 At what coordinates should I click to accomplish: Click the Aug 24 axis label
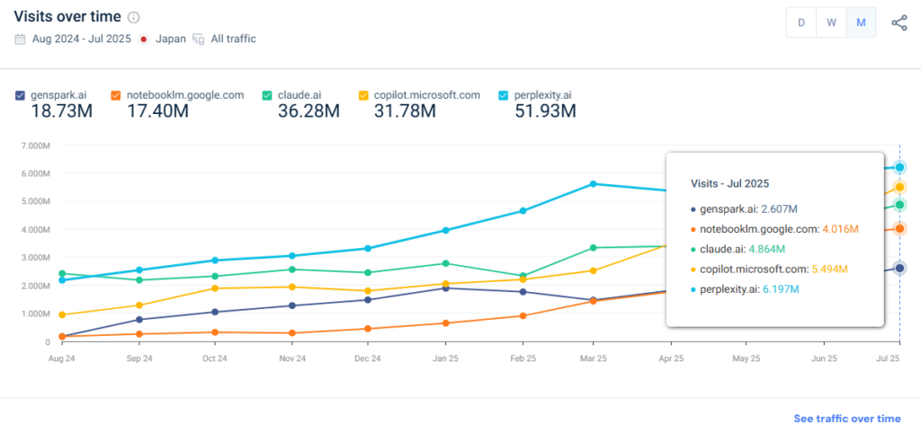62,358
